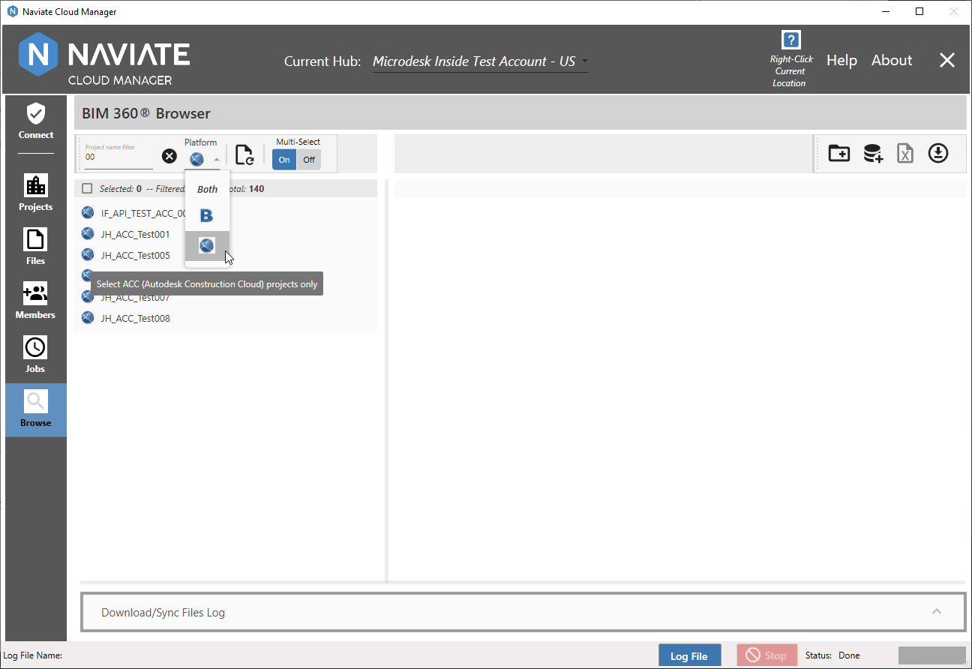Click the Excel export icon
Screen dimensions: 972x669
pyautogui.click(x=905, y=154)
